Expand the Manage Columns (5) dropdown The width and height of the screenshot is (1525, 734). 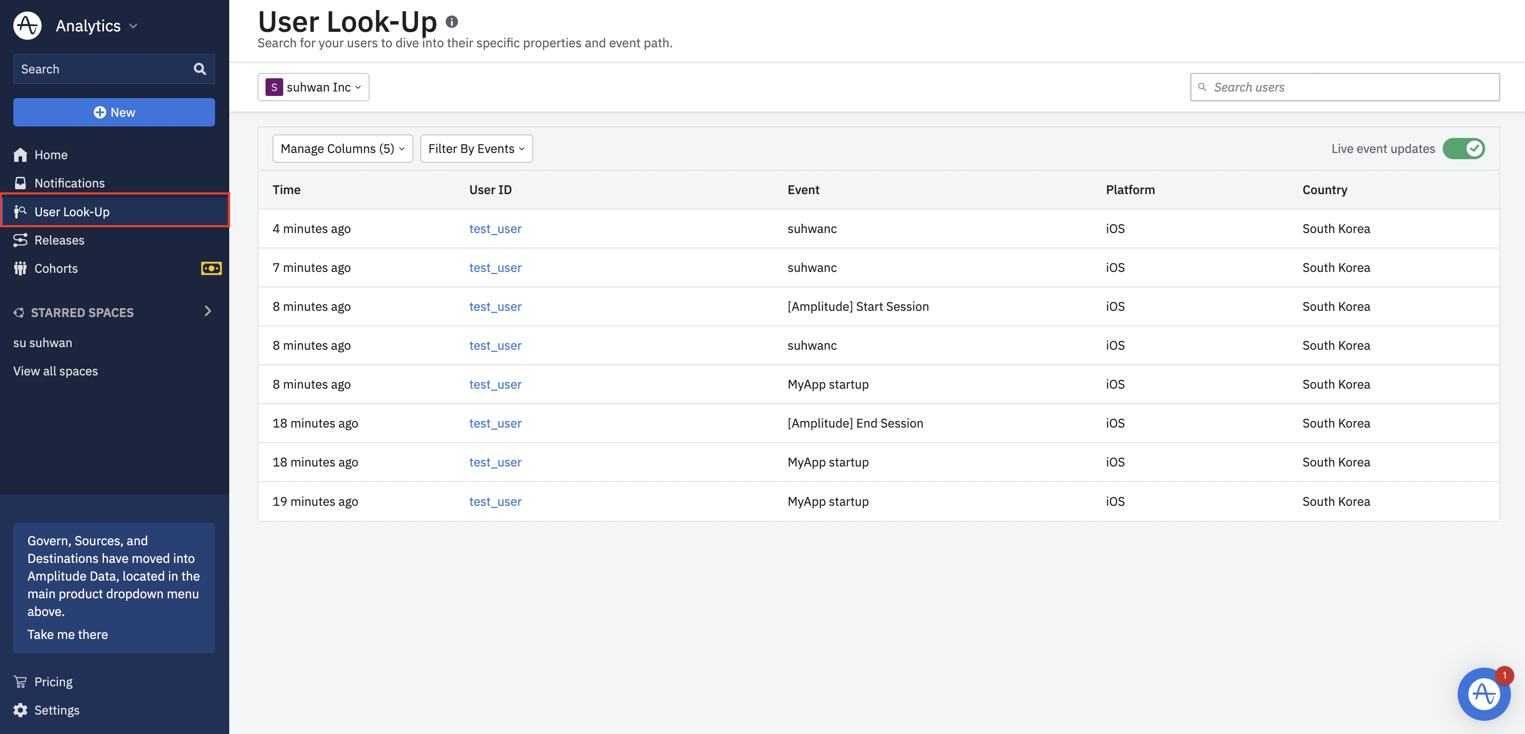pyautogui.click(x=342, y=149)
